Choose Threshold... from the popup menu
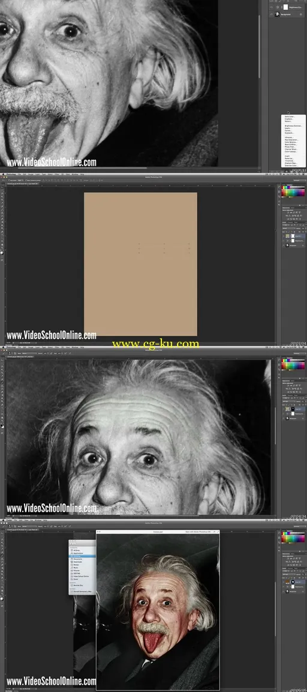This screenshot has height=692, width=307. pos(290,160)
